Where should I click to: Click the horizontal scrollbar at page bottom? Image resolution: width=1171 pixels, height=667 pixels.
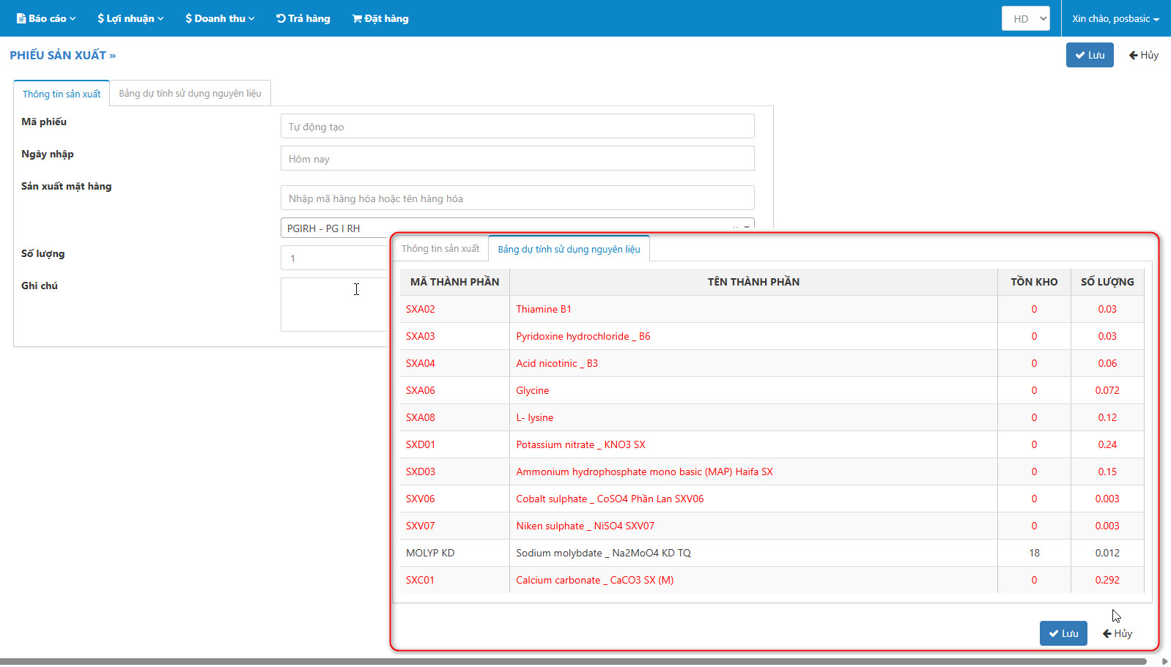coord(572,661)
